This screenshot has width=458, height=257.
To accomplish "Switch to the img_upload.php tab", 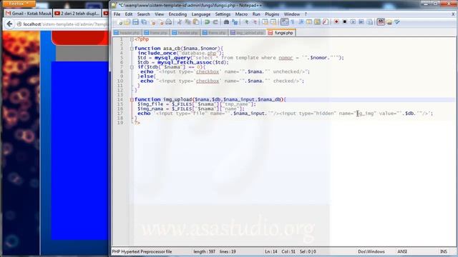I will tap(247, 33).
